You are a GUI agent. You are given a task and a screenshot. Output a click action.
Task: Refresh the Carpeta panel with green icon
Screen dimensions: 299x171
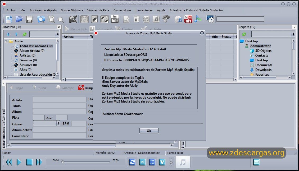244,34
